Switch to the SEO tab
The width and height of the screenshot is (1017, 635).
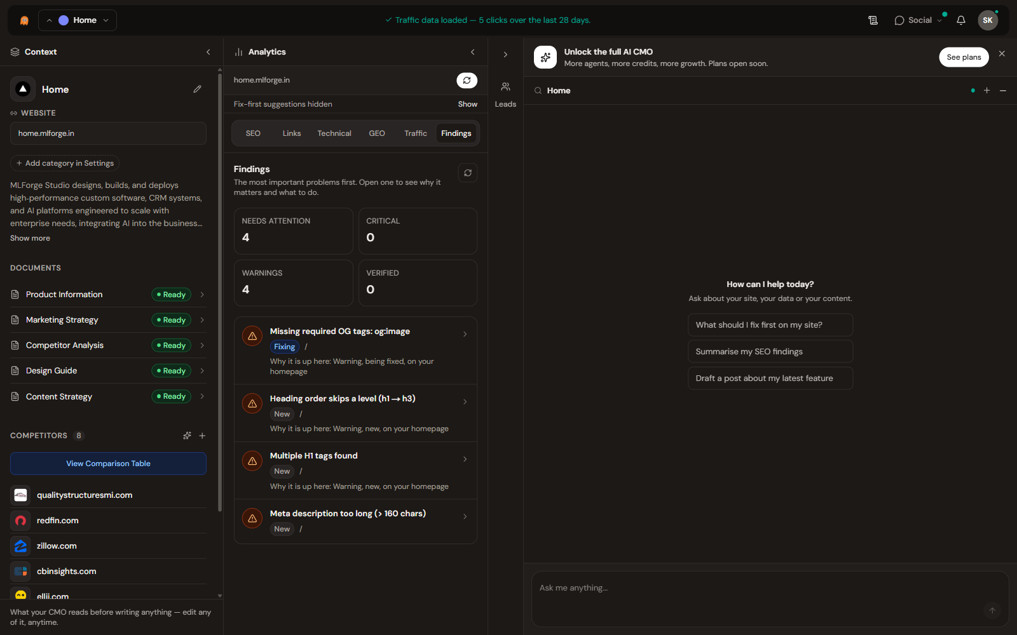coord(253,133)
